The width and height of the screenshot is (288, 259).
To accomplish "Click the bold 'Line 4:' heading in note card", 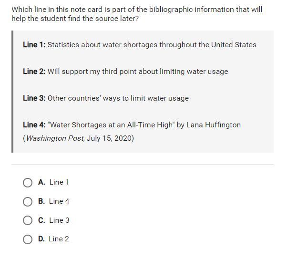I will point(34,125).
